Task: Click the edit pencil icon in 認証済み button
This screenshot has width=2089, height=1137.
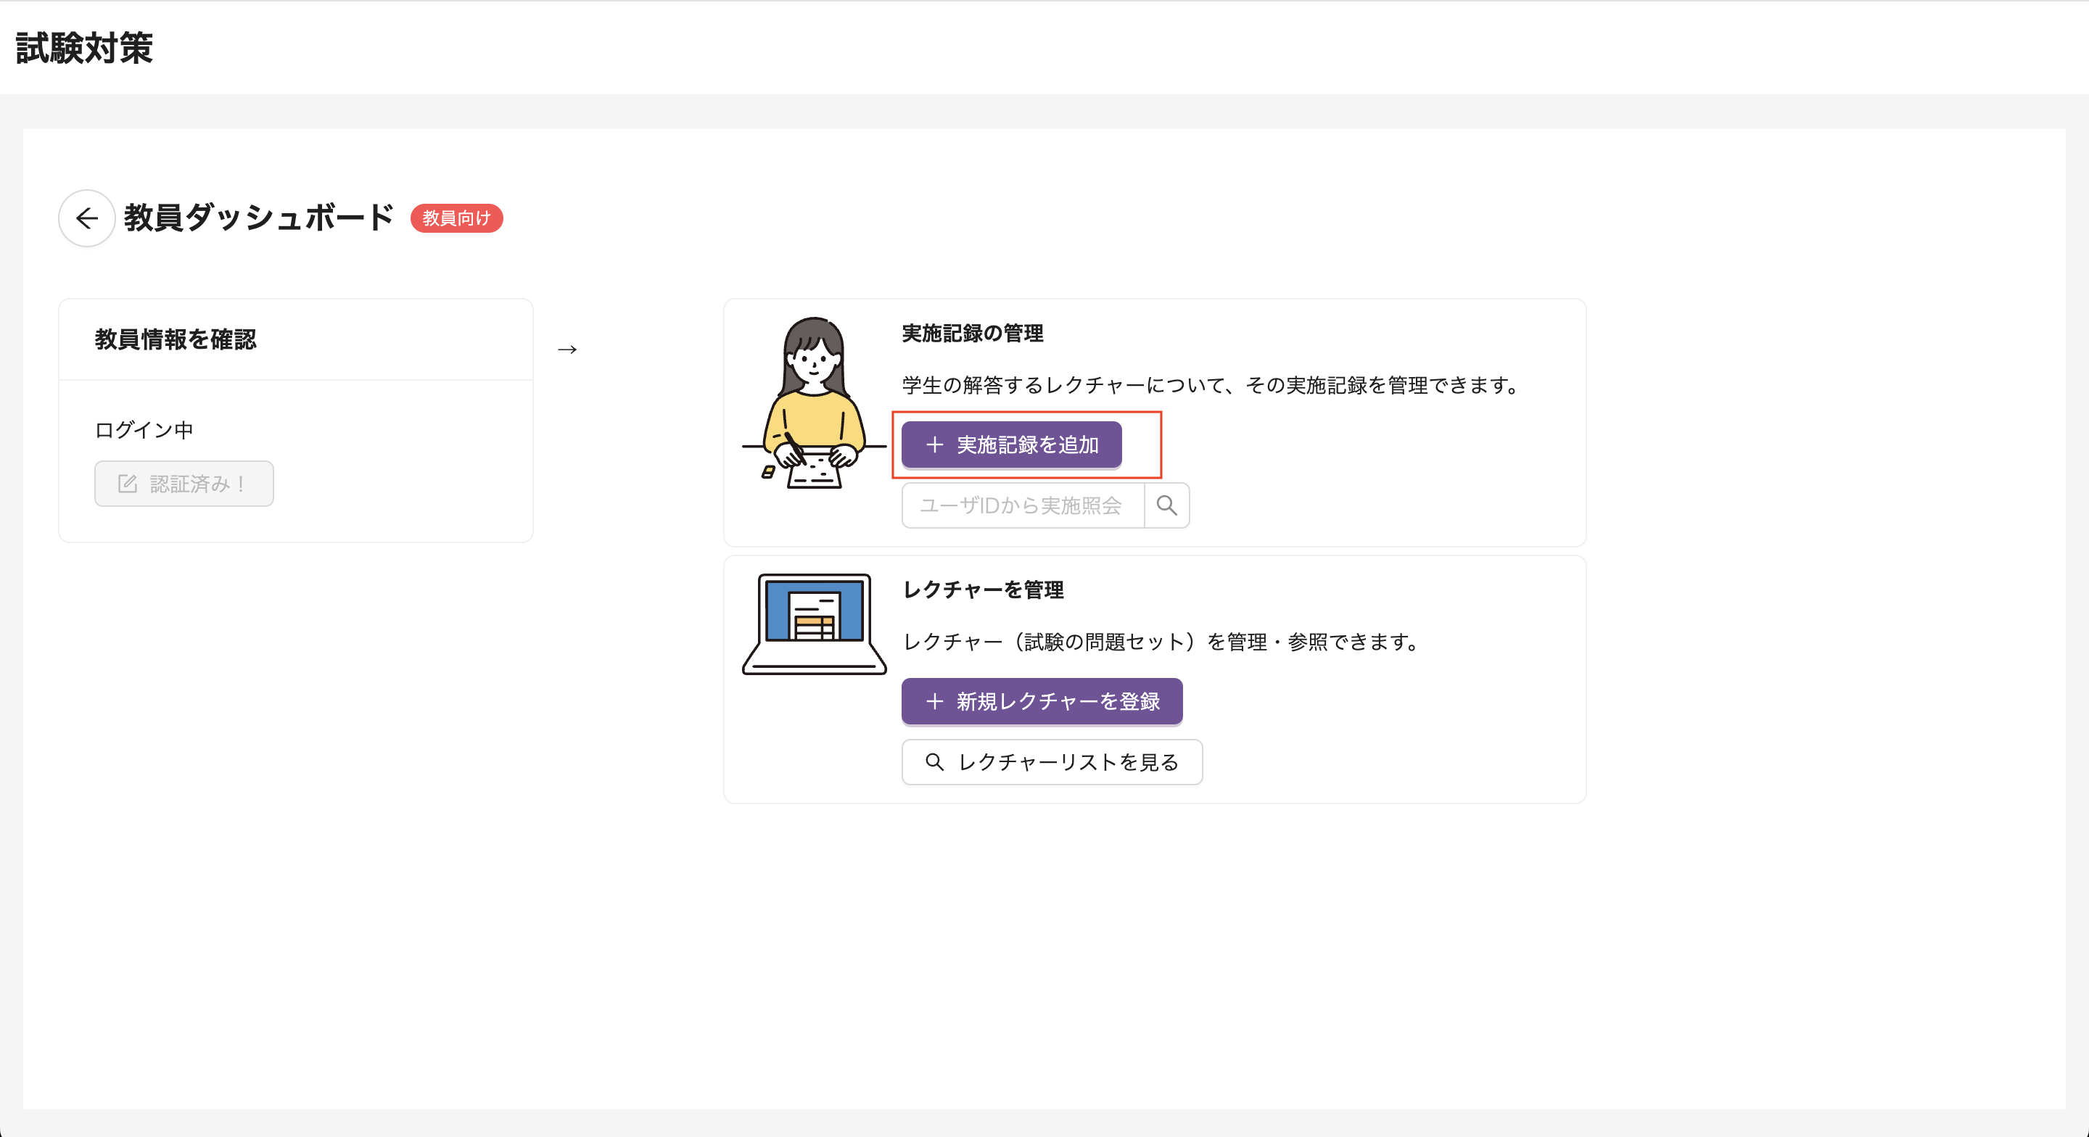Action: click(x=128, y=484)
